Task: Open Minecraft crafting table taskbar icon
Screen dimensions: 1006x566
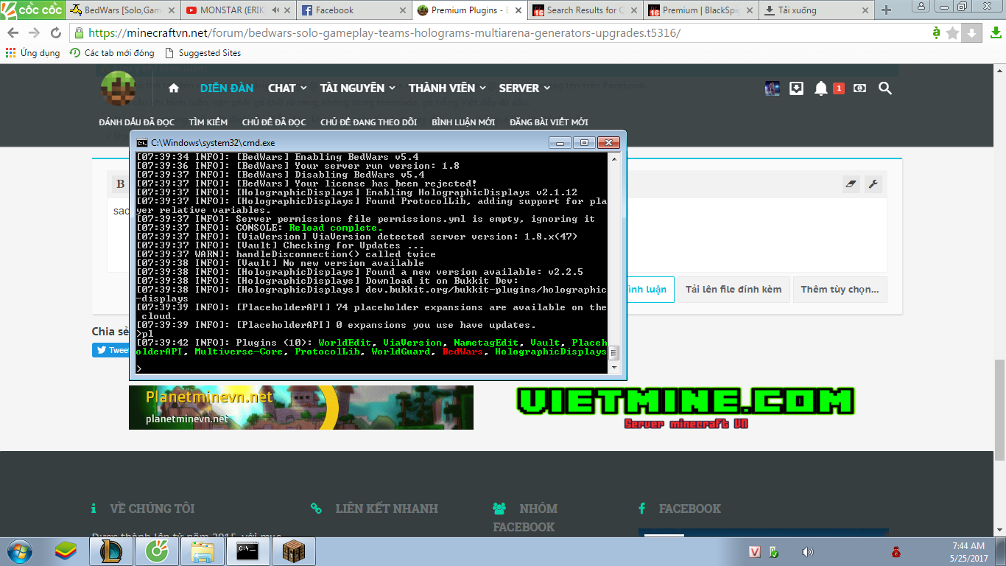Action: (x=293, y=551)
